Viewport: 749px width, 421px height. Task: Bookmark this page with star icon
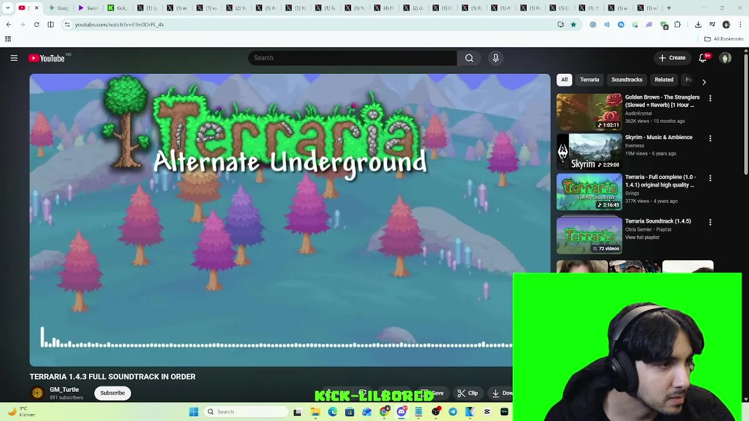573,25
